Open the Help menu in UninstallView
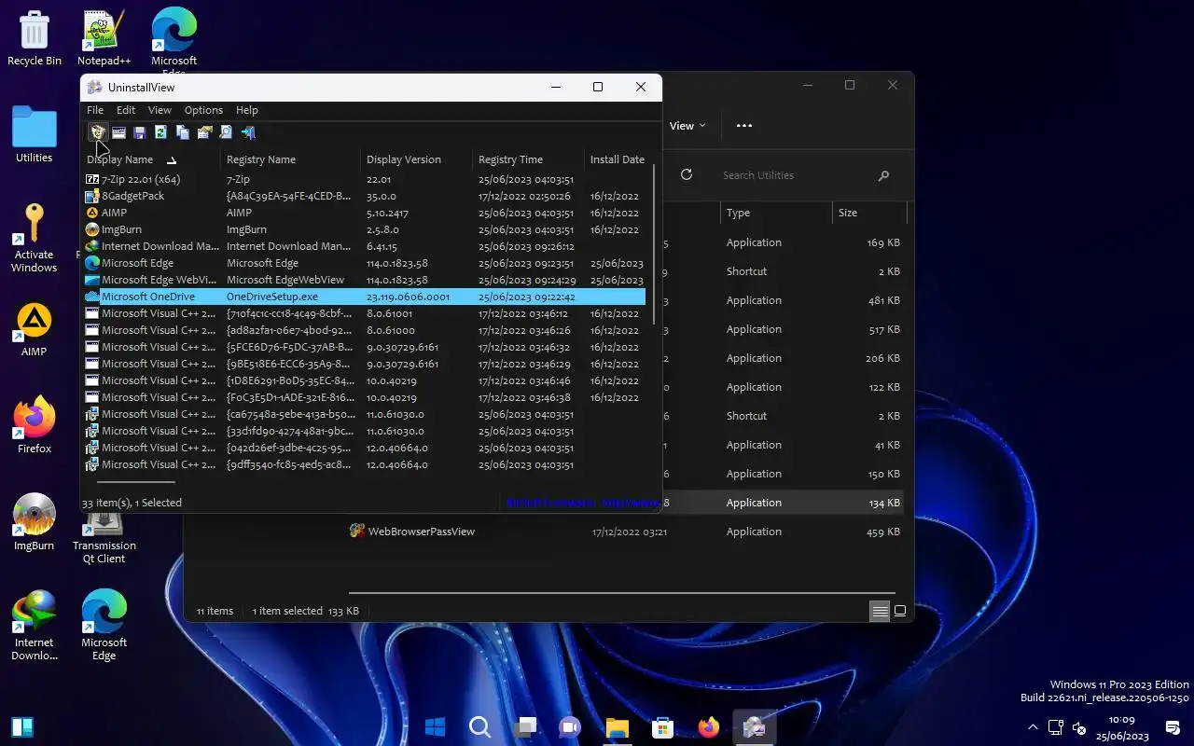Viewport: 1194px width, 746px height. (246, 110)
